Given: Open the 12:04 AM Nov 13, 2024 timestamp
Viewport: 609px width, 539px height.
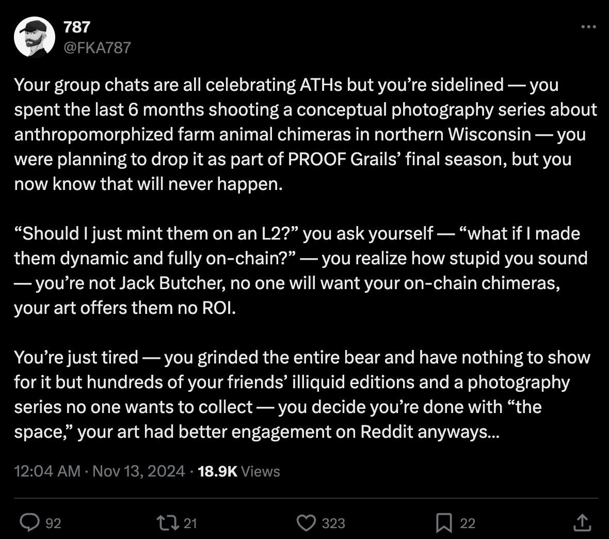Looking at the screenshot, I should [x=100, y=471].
